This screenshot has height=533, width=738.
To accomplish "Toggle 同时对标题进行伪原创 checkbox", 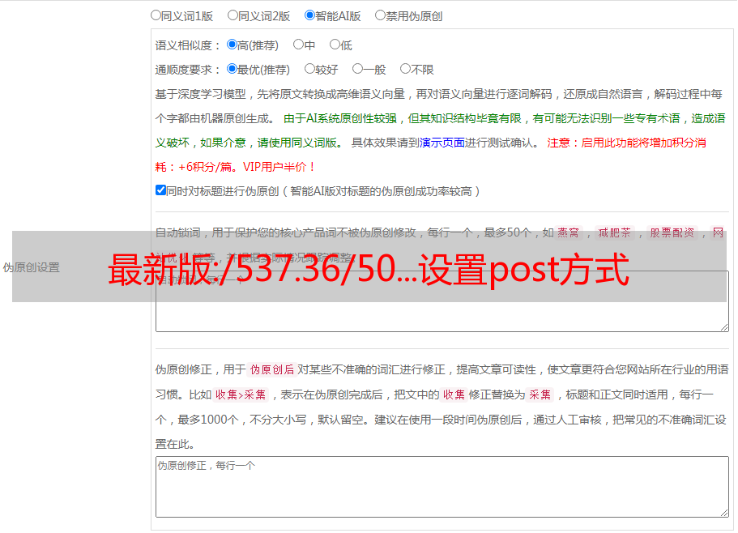I will click(160, 190).
